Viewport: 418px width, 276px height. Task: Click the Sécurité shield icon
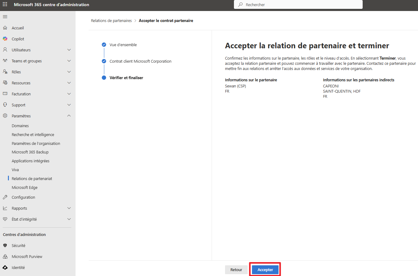[5, 245]
